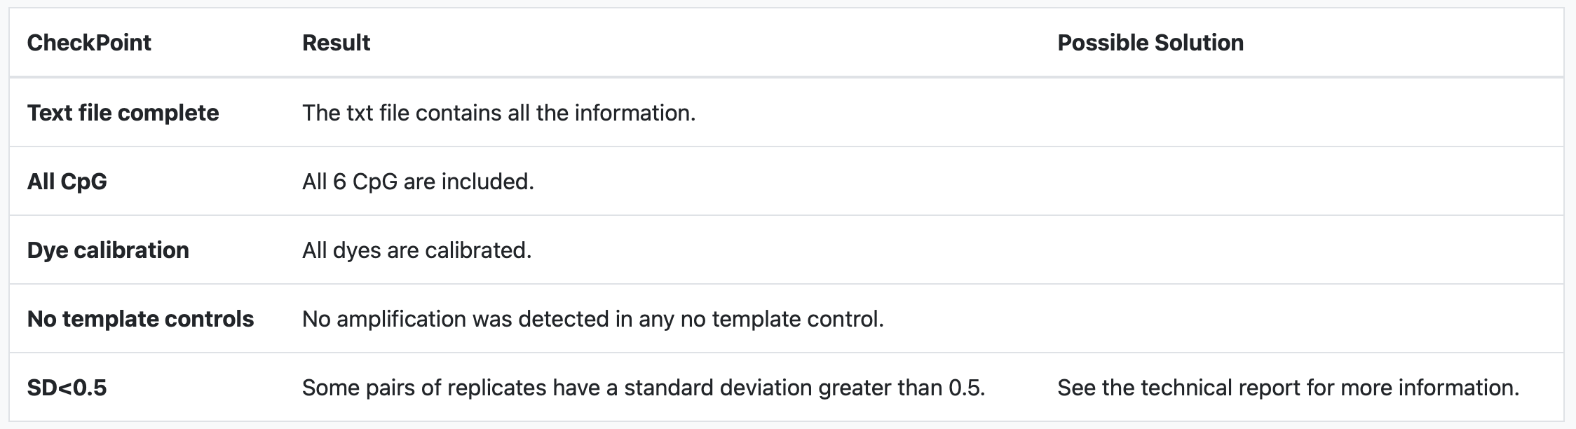The image size is (1576, 429).
Task: Select the 'Text file complete' checkpoint label
Action: click(123, 113)
